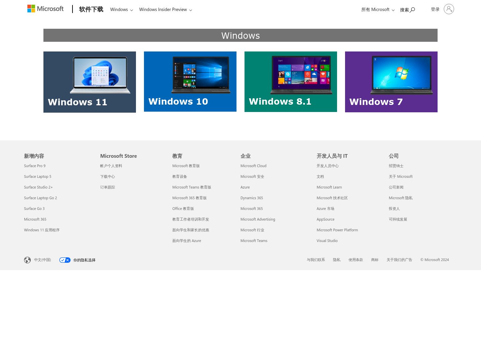Open the Windows 11 tile
481x361 pixels.
point(90,82)
